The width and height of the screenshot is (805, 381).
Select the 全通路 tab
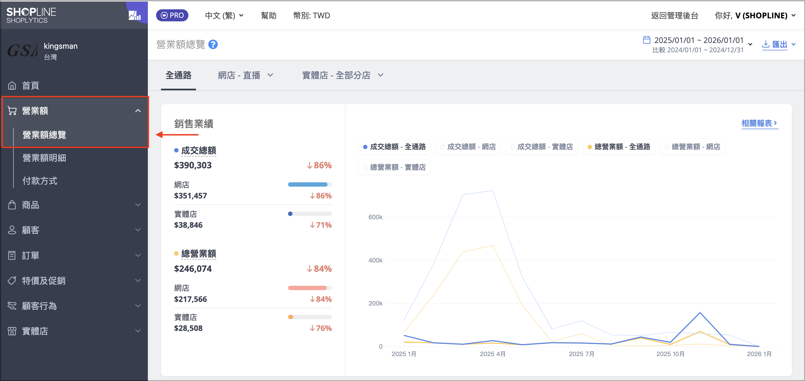179,75
